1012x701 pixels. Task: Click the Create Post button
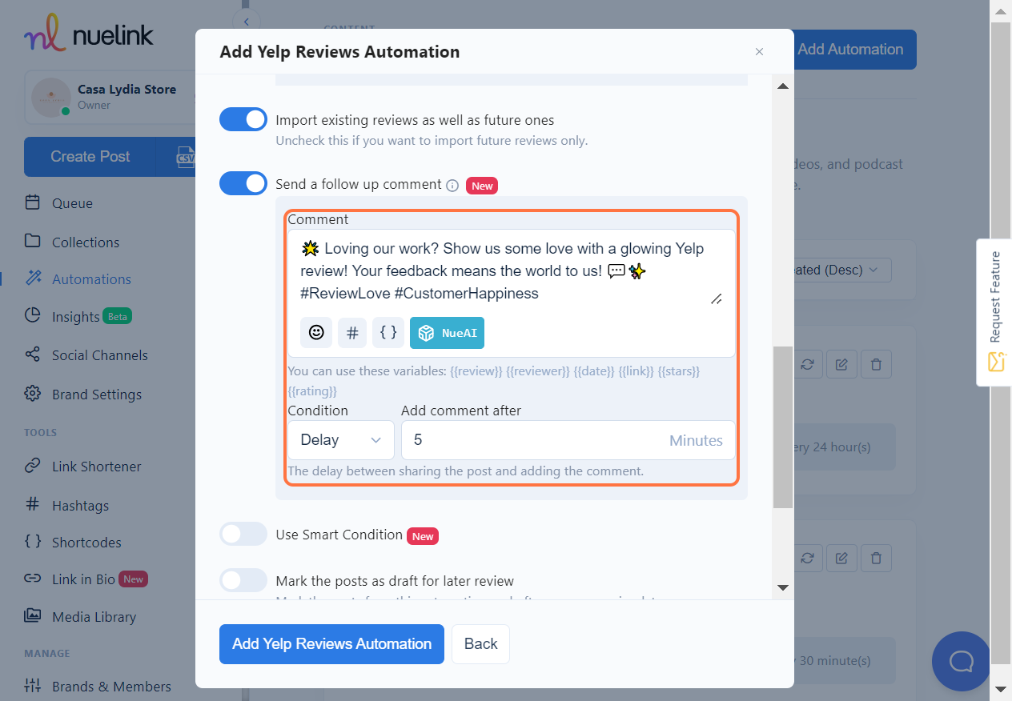[x=90, y=157]
